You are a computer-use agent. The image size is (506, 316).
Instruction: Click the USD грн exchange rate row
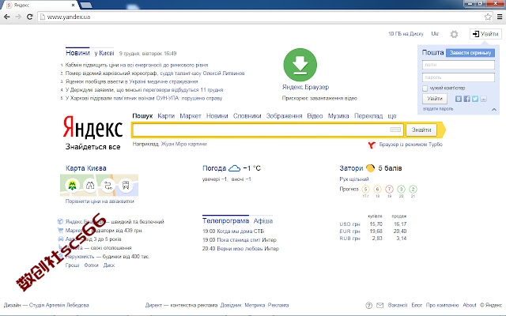pos(373,224)
